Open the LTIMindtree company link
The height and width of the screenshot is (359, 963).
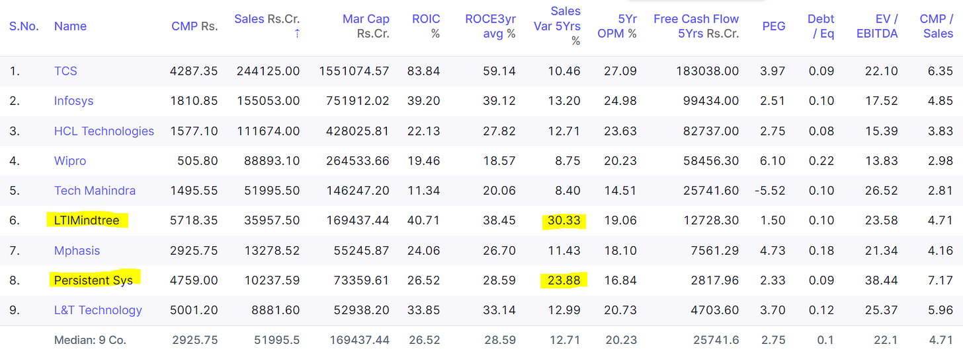(x=87, y=220)
